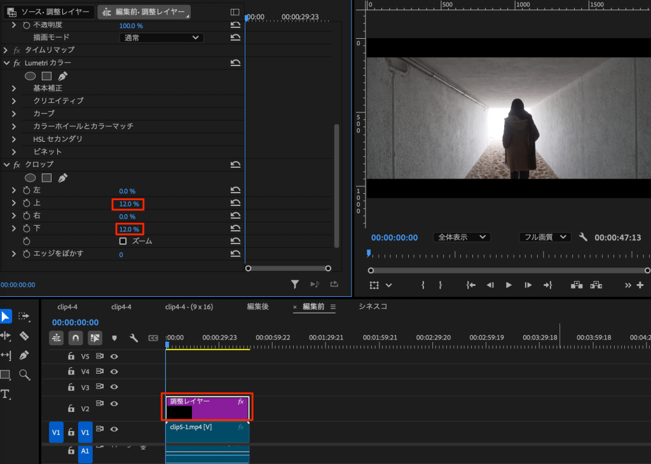Reset the 上 crop parameter
The image size is (651, 464).
click(235, 203)
